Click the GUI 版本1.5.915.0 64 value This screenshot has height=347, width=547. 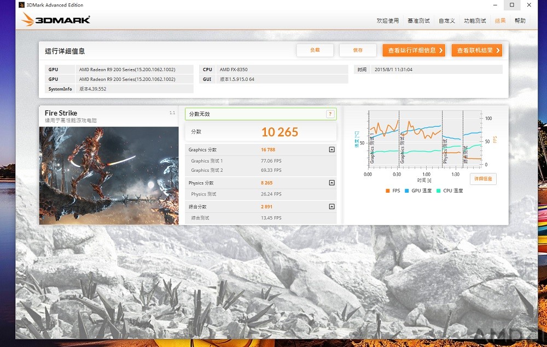[237, 79]
